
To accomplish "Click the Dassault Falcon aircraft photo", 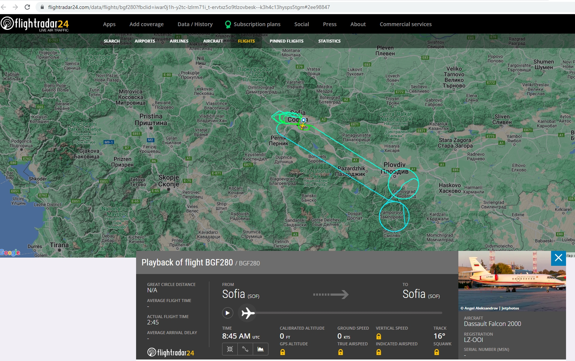I will [x=512, y=281].
